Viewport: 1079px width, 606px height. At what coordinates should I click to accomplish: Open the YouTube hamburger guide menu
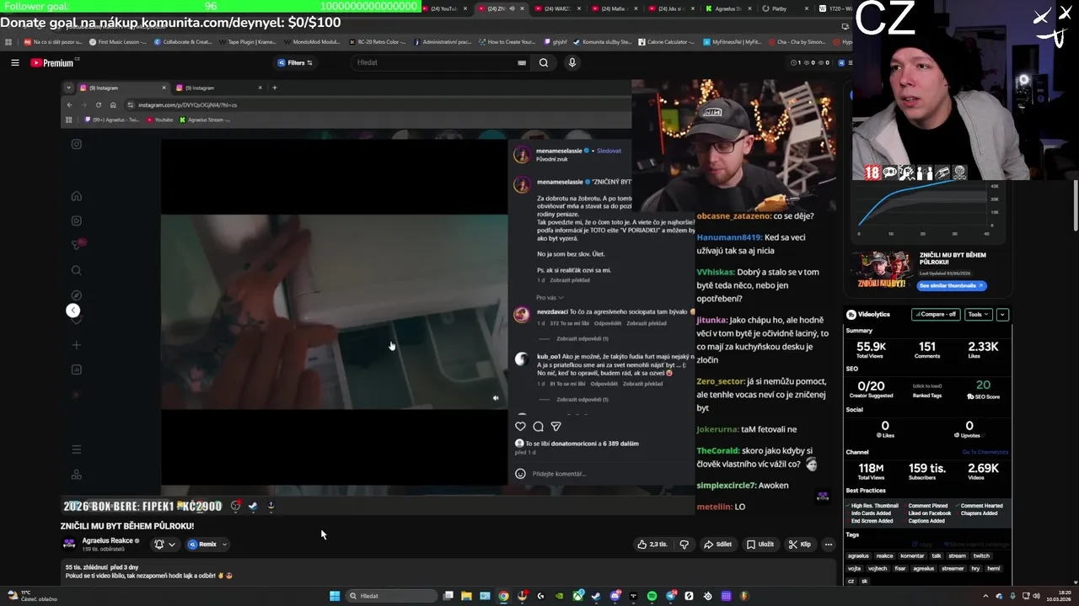15,62
